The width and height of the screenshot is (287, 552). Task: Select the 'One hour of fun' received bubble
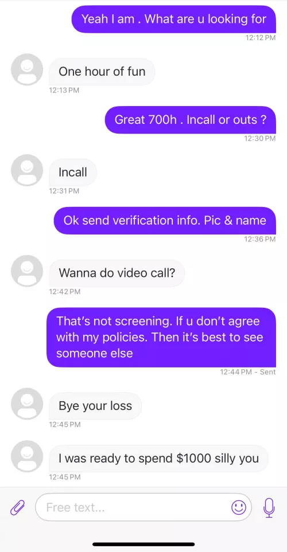click(102, 72)
